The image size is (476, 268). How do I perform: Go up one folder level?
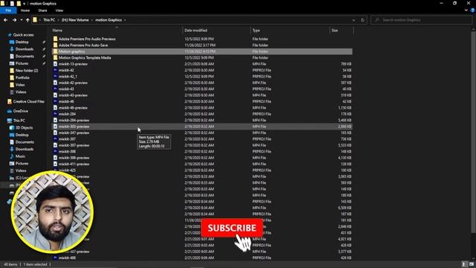[28, 20]
